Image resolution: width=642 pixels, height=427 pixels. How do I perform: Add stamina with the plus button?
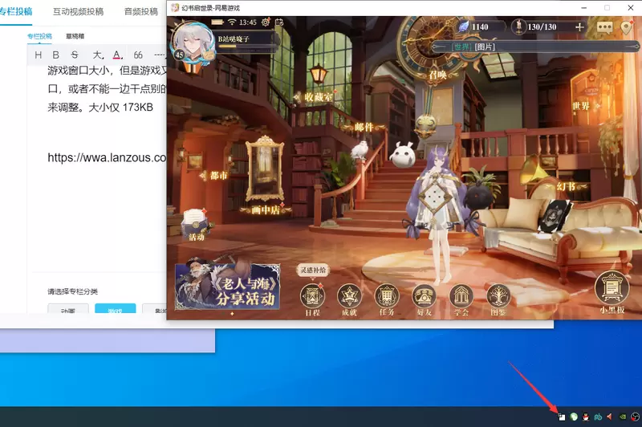[579, 27]
